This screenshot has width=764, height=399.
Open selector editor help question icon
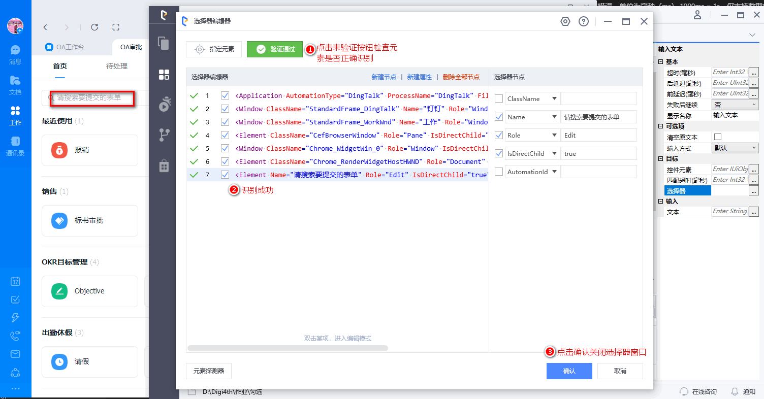[584, 21]
